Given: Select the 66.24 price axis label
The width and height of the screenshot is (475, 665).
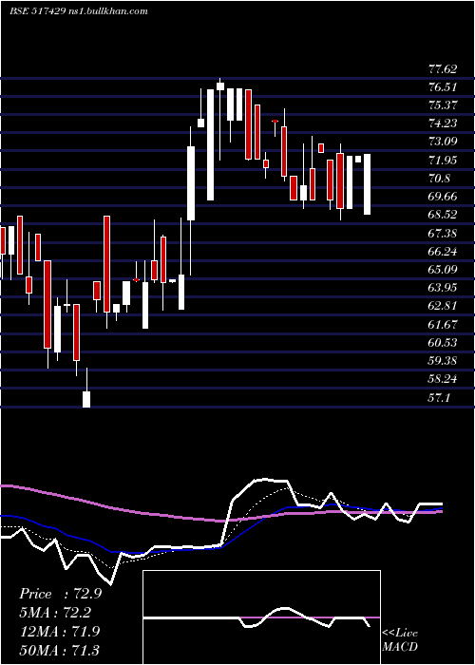Looking at the screenshot, I should [x=443, y=252].
